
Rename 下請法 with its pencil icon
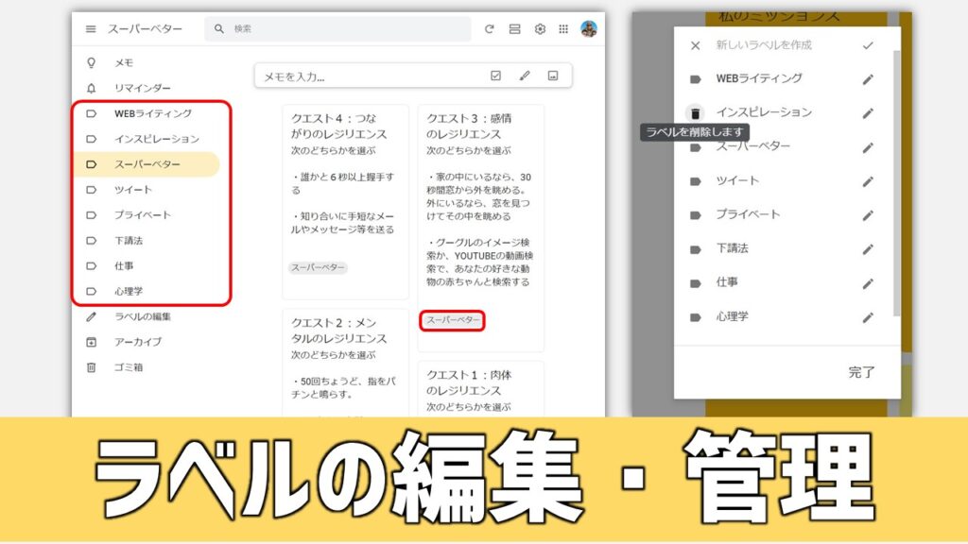(868, 249)
